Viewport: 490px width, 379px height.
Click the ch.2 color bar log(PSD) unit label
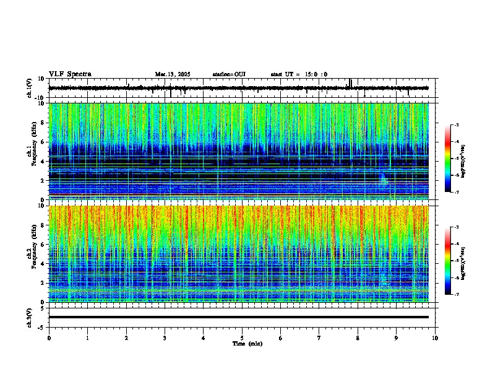(x=463, y=263)
